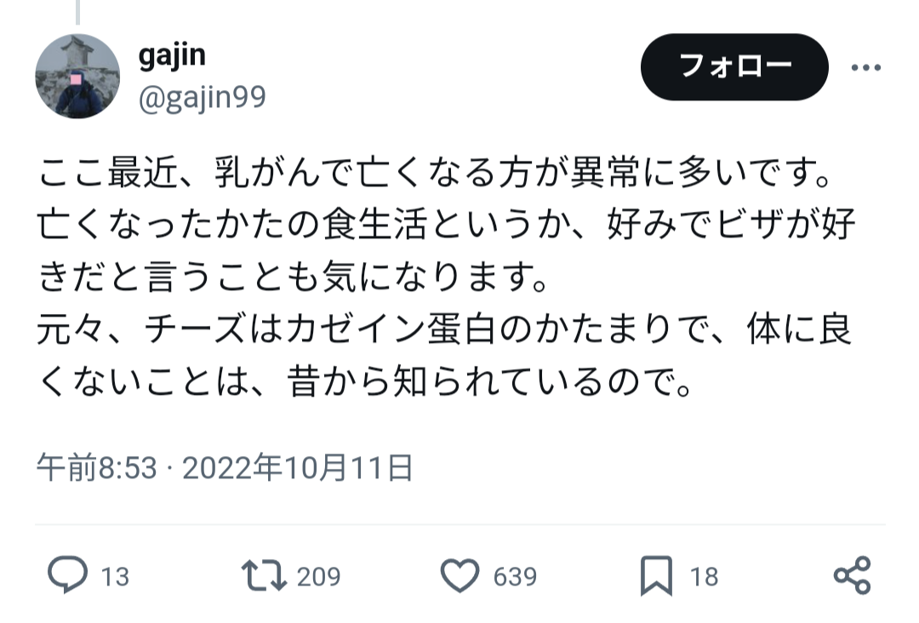Viewport: 919px width, 623px height.
Task: Click the @gajin99 handle
Action: 203,97
